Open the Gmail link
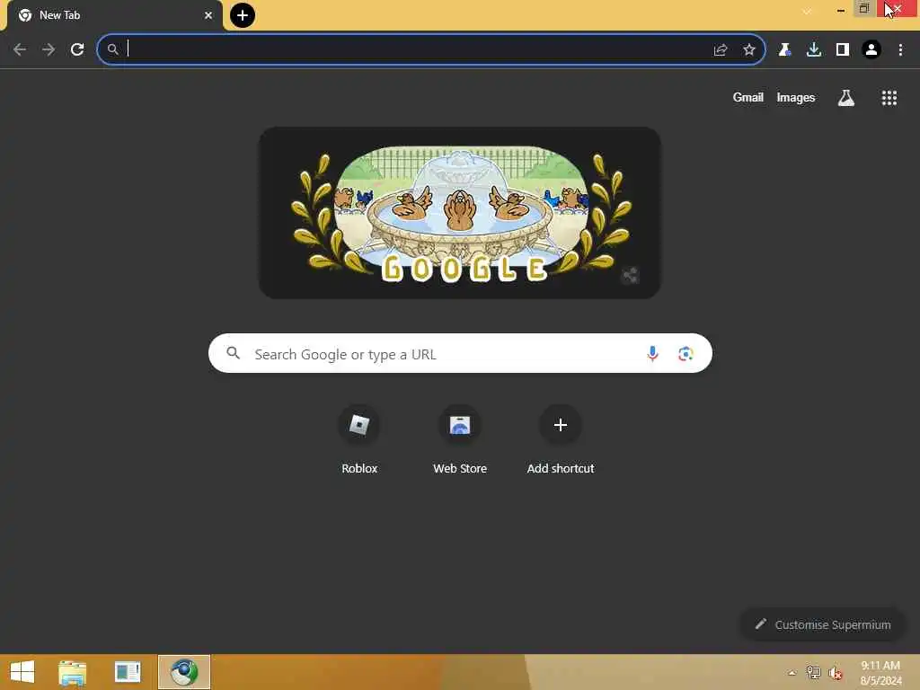920x690 pixels. 748,97
